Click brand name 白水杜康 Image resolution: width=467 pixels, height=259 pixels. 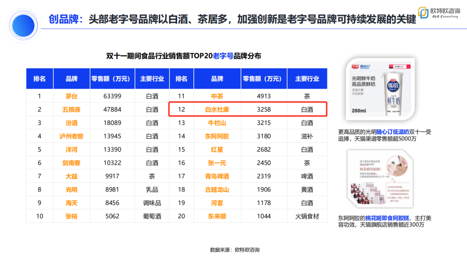pyautogui.click(x=217, y=109)
